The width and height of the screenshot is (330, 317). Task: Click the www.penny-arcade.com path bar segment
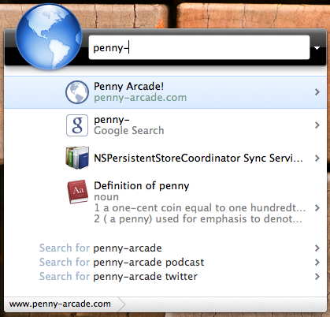(60, 304)
